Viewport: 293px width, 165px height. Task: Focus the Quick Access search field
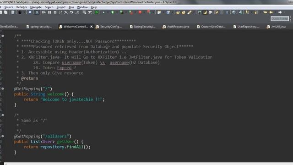click(280, 19)
